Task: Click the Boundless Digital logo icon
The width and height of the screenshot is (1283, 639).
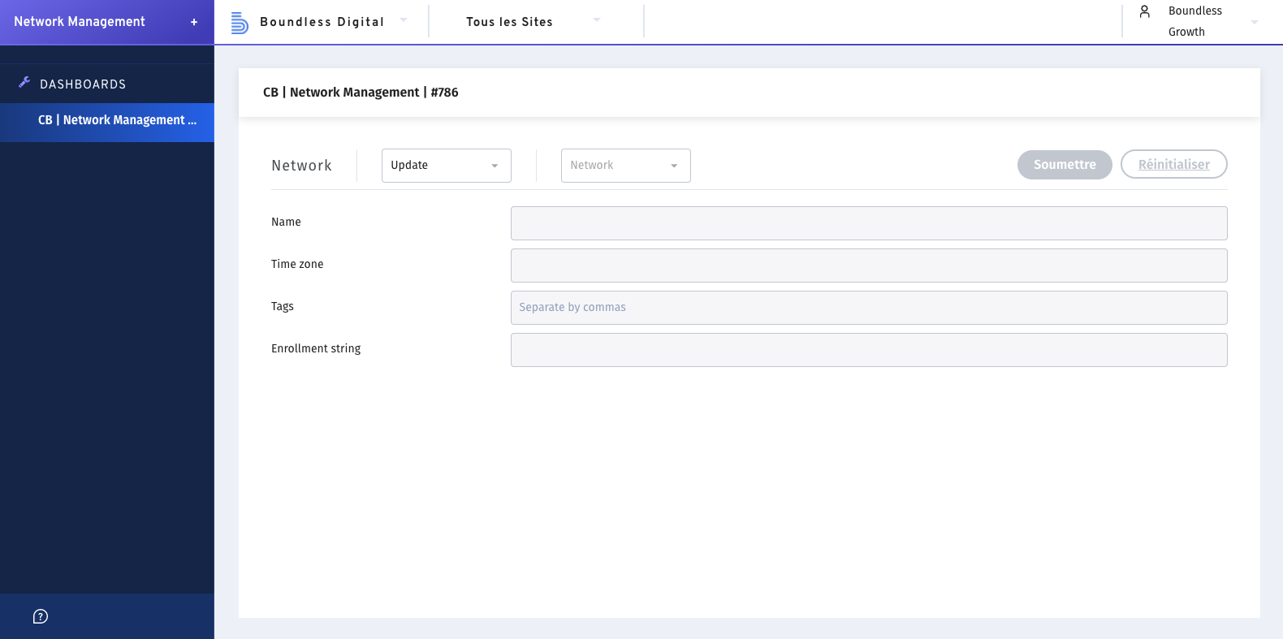Action: tap(240, 23)
